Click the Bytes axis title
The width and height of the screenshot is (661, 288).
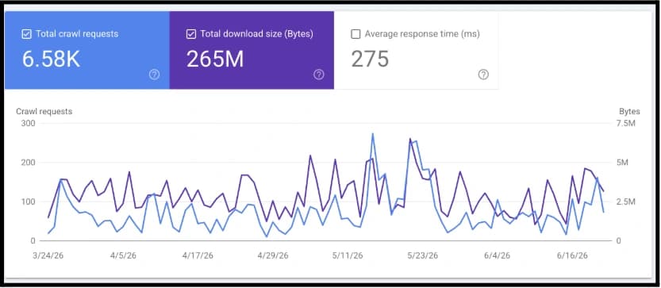tap(629, 112)
